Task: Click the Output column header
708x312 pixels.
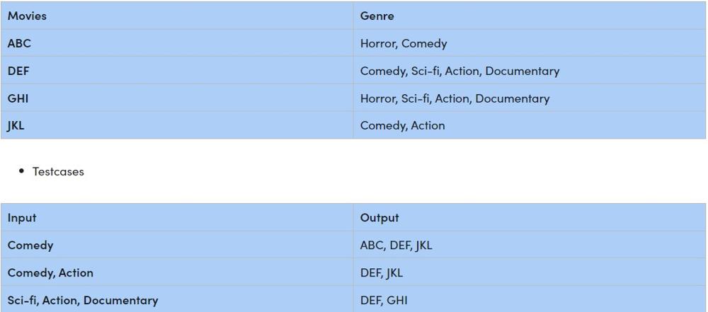Action: [529, 217]
